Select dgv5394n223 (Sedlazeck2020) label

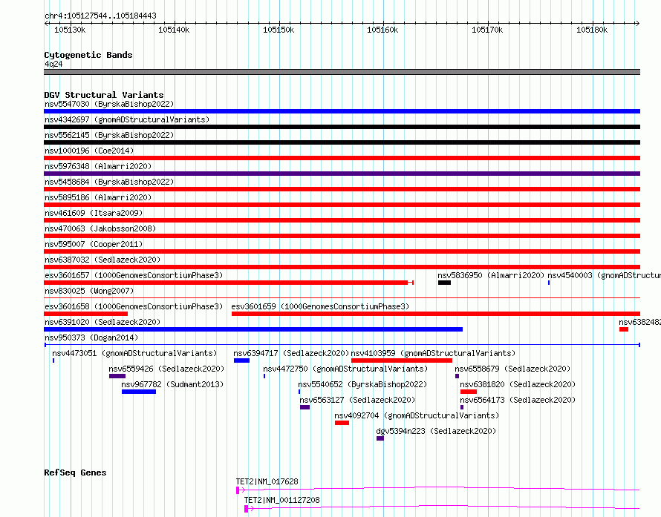tap(436, 431)
